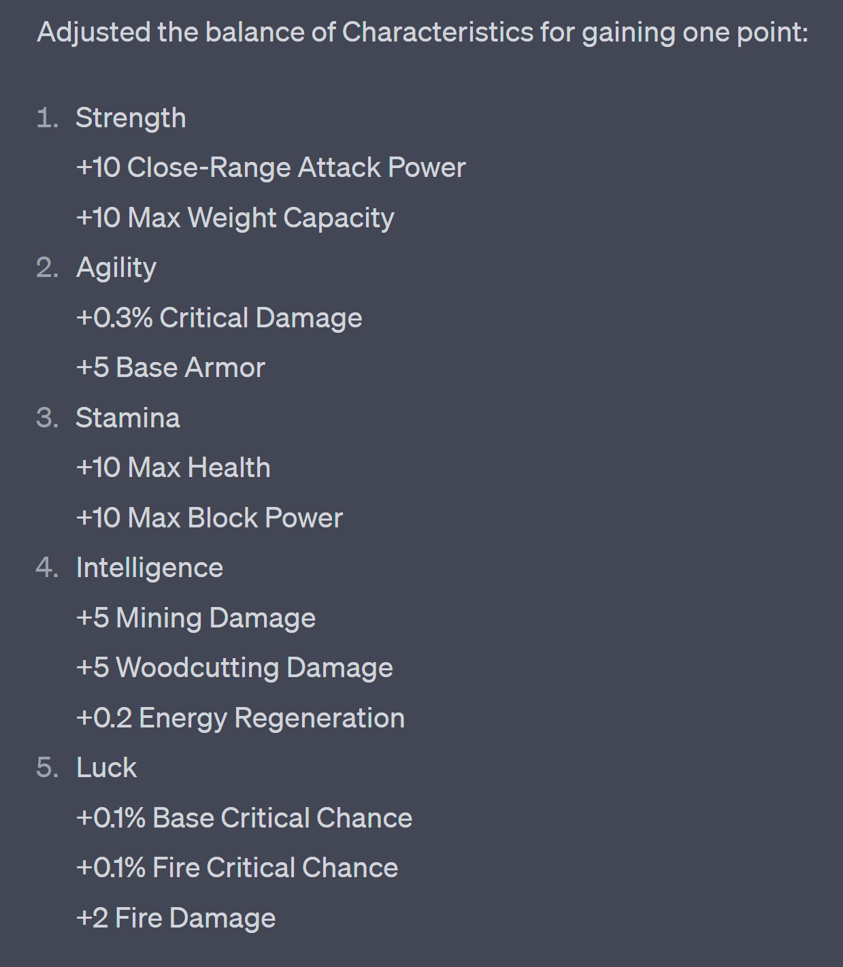Click list number 5 beside Luck
The image size is (843, 967).
47,768
